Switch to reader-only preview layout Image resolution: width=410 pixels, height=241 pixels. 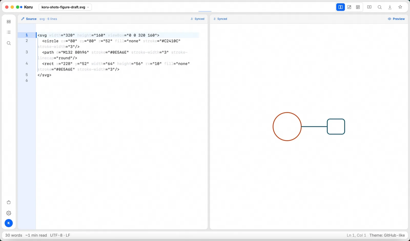(x=358, y=7)
